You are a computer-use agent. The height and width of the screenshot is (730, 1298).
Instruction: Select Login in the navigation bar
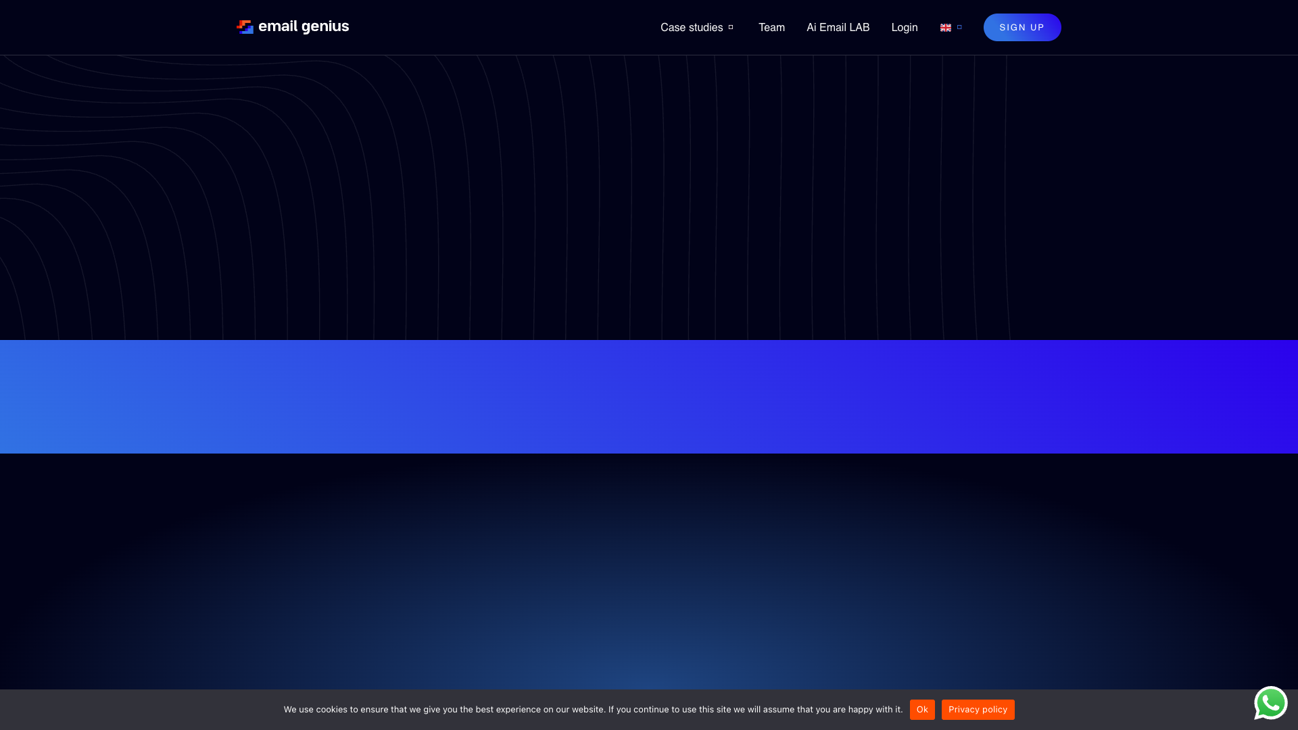click(905, 28)
